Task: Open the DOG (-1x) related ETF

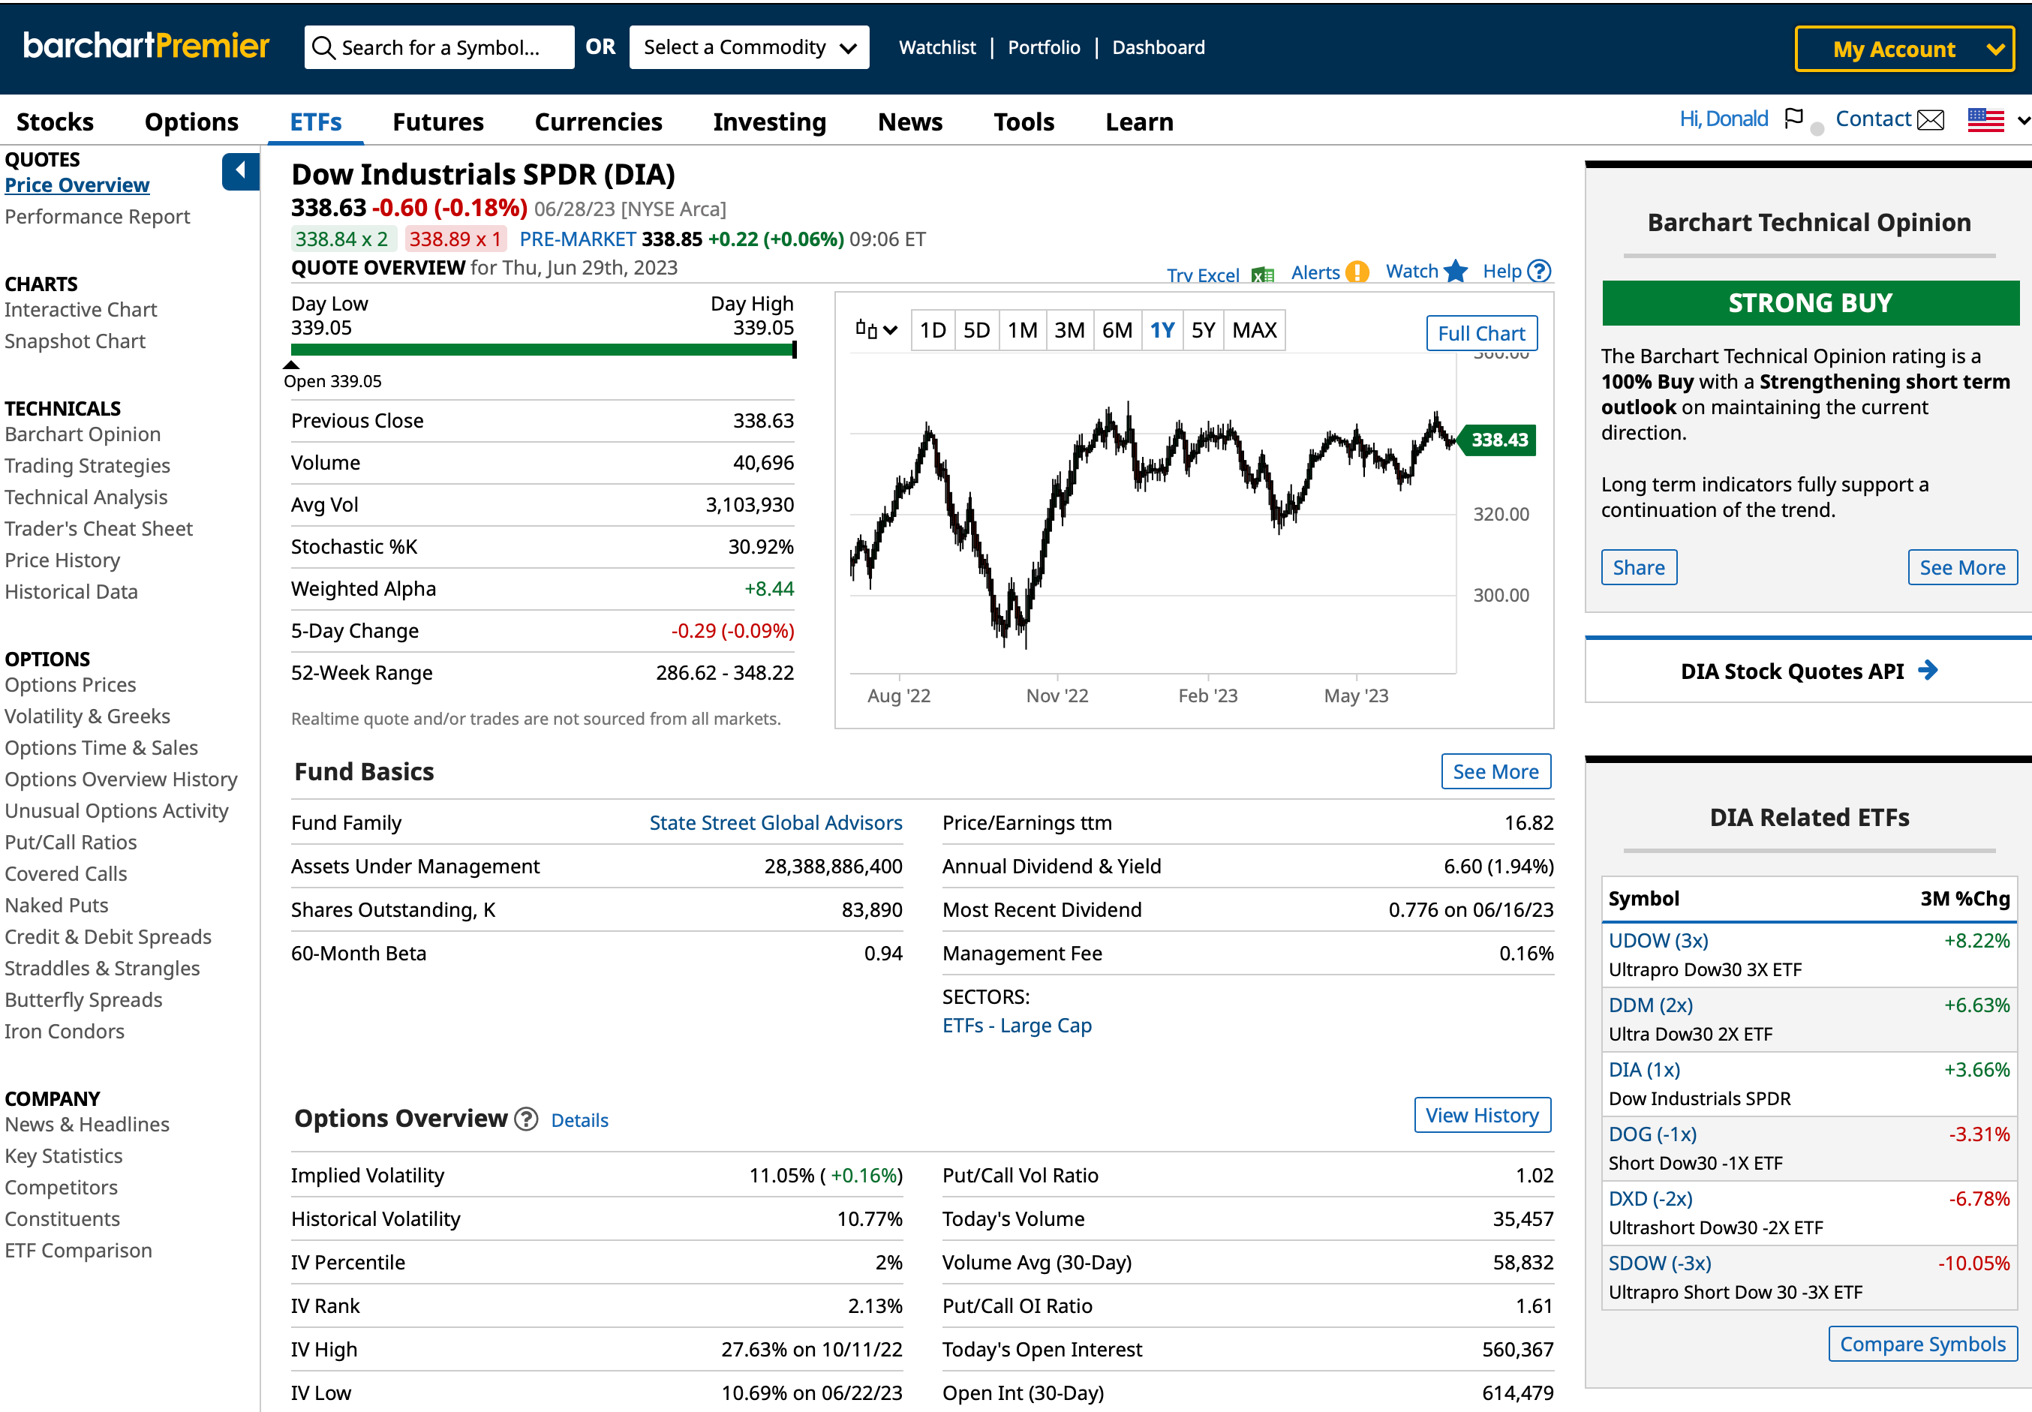Action: pyautogui.click(x=1652, y=1134)
